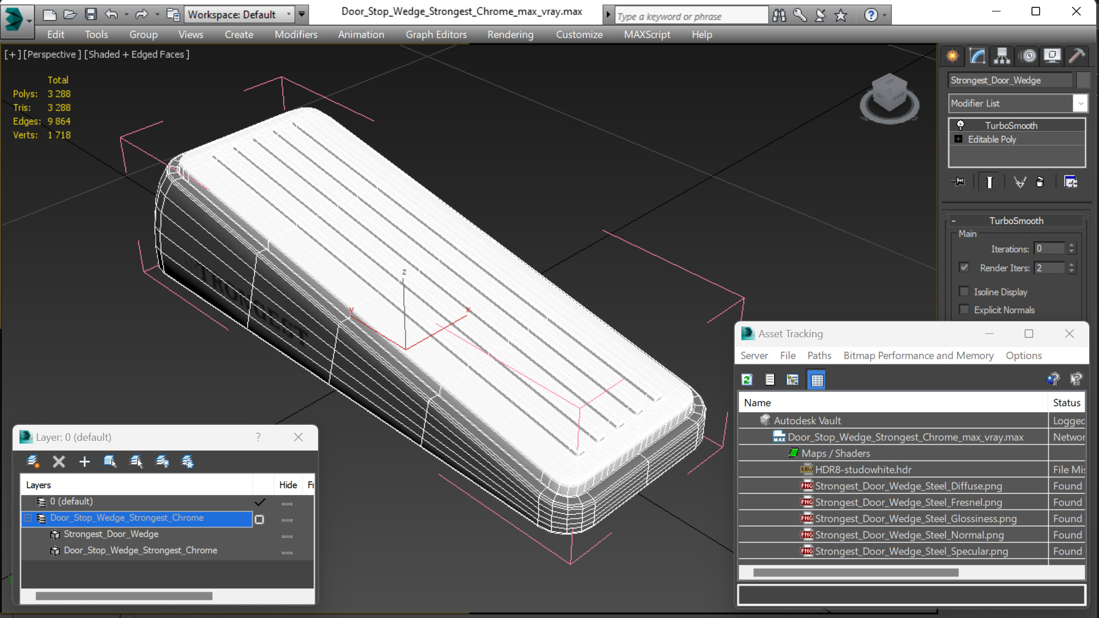Viewport: 1099px width, 618px height.
Task: Open the Hierarchy command panel tab
Action: point(1002,55)
